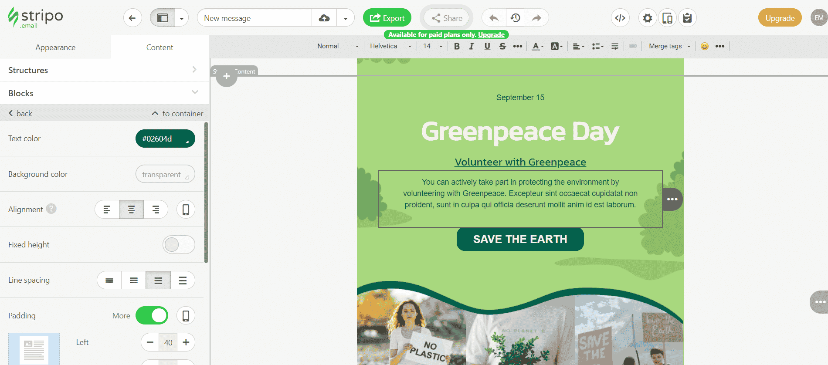Switch to the Appearance tab
This screenshot has width=828, height=365.
coord(55,47)
